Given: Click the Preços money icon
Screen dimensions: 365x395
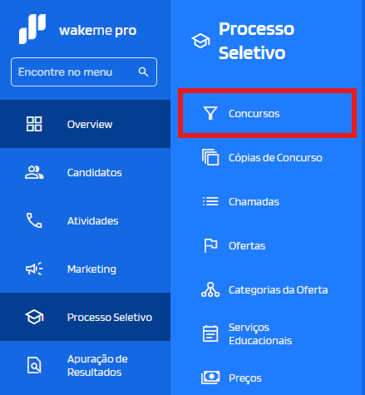Looking at the screenshot, I should coord(210,378).
